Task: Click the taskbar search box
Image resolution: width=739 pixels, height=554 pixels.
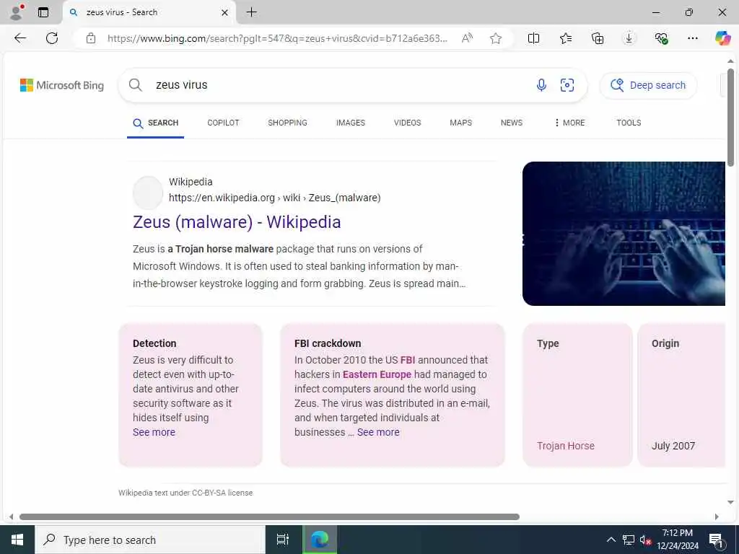Action: coord(150,540)
